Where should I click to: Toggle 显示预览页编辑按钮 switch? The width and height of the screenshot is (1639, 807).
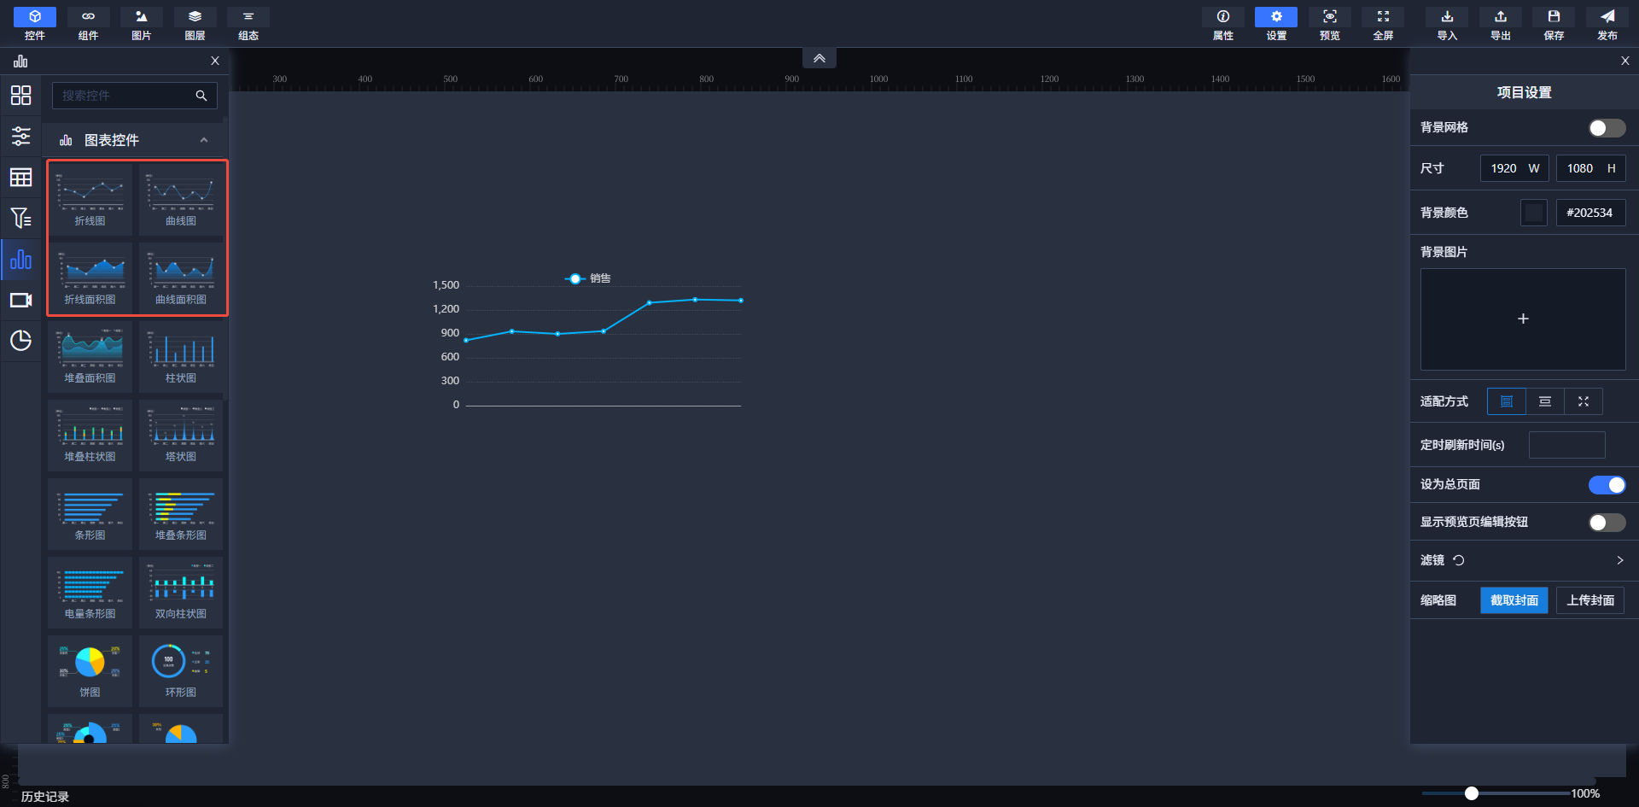coord(1606,523)
